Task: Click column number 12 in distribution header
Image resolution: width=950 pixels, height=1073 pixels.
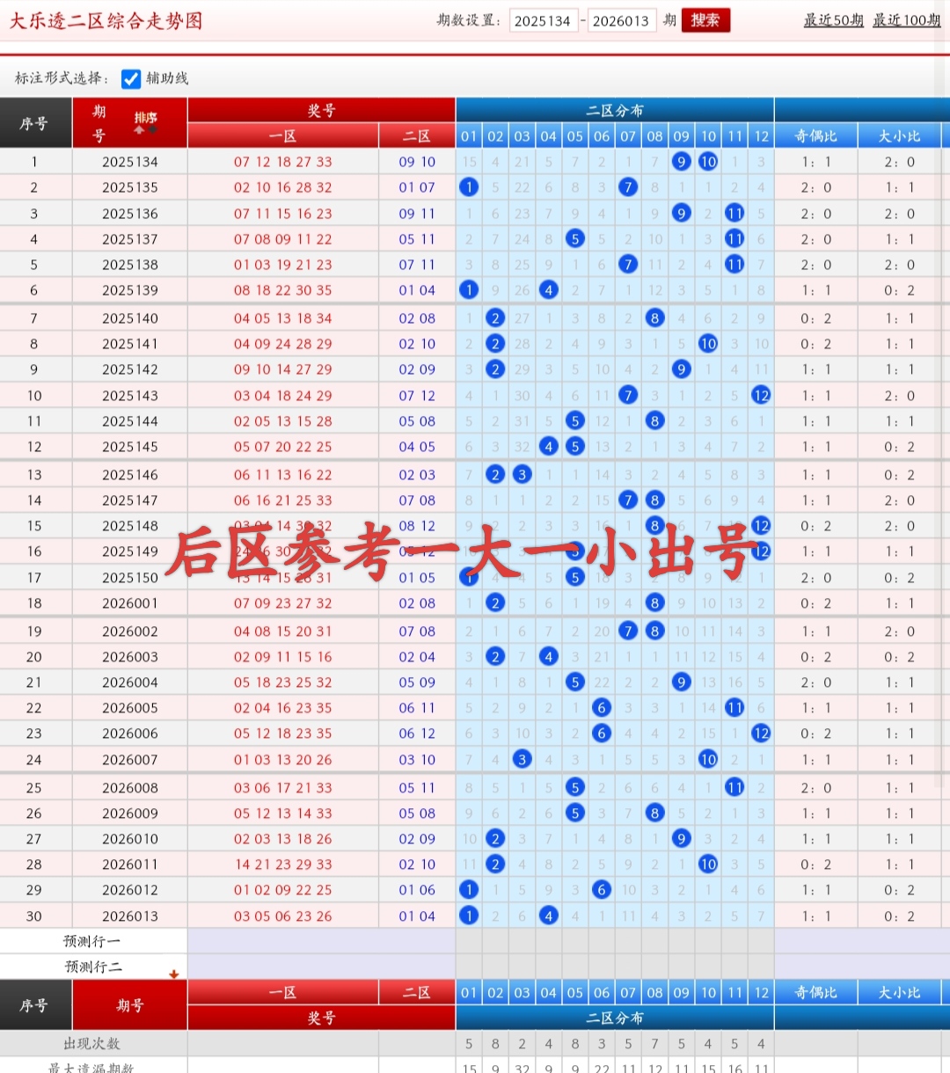Action: click(761, 136)
